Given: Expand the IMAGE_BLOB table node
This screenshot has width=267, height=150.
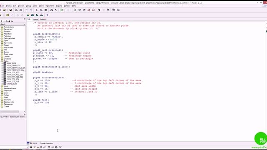Looking at the screenshot, I should 2,63.
